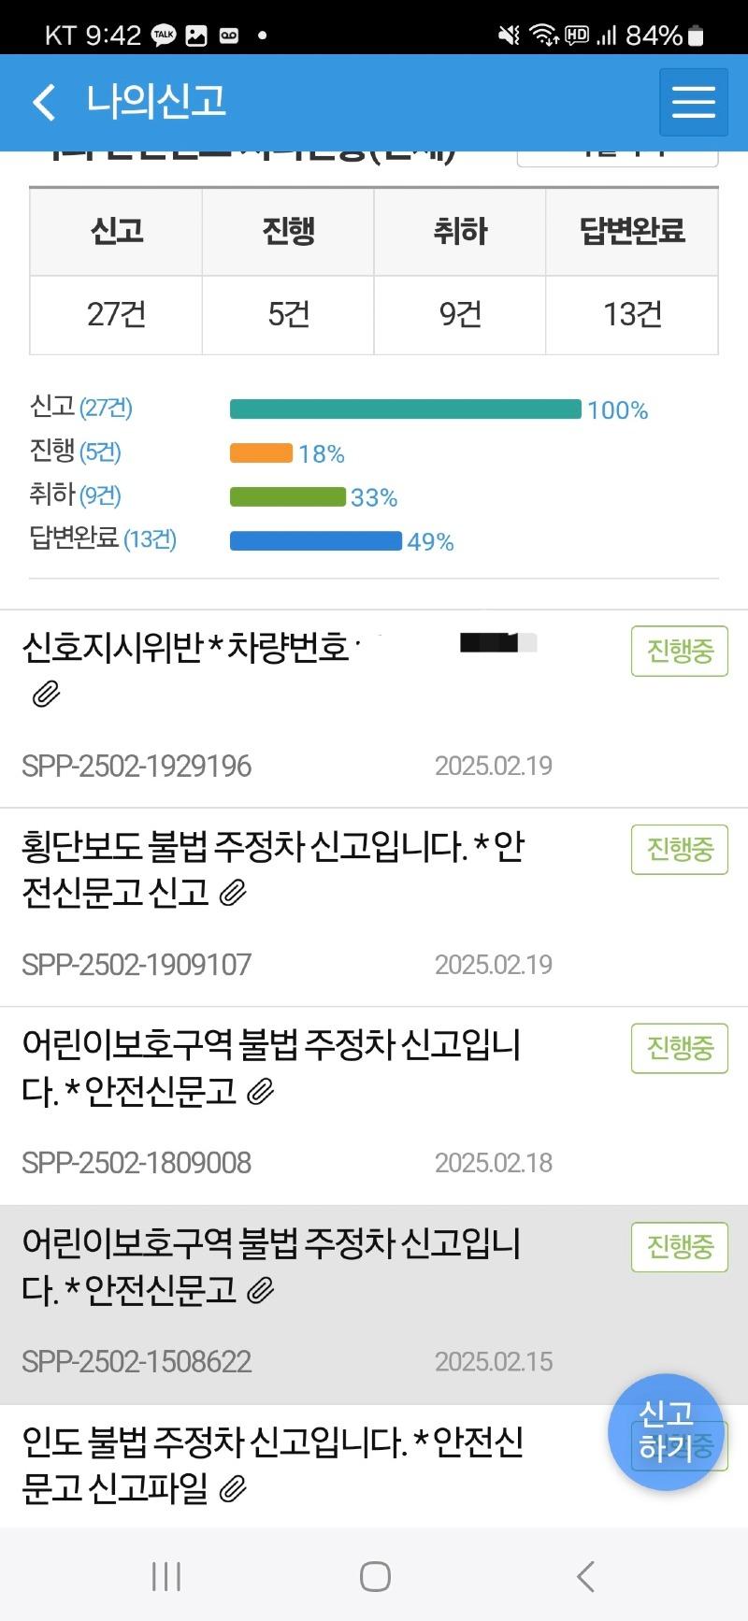Select the 답변완료 column header
This screenshot has height=1621, width=748.
pyautogui.click(x=632, y=231)
